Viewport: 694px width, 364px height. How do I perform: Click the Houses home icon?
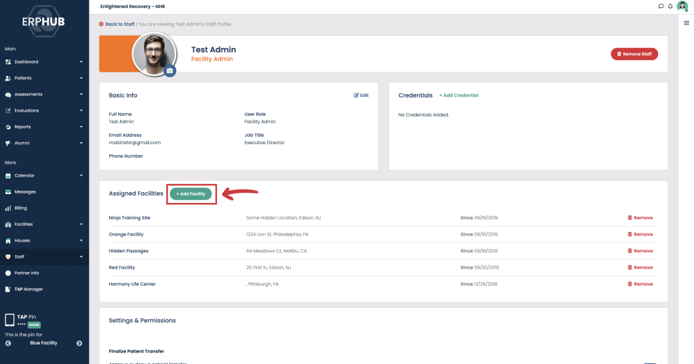[x=8, y=241]
